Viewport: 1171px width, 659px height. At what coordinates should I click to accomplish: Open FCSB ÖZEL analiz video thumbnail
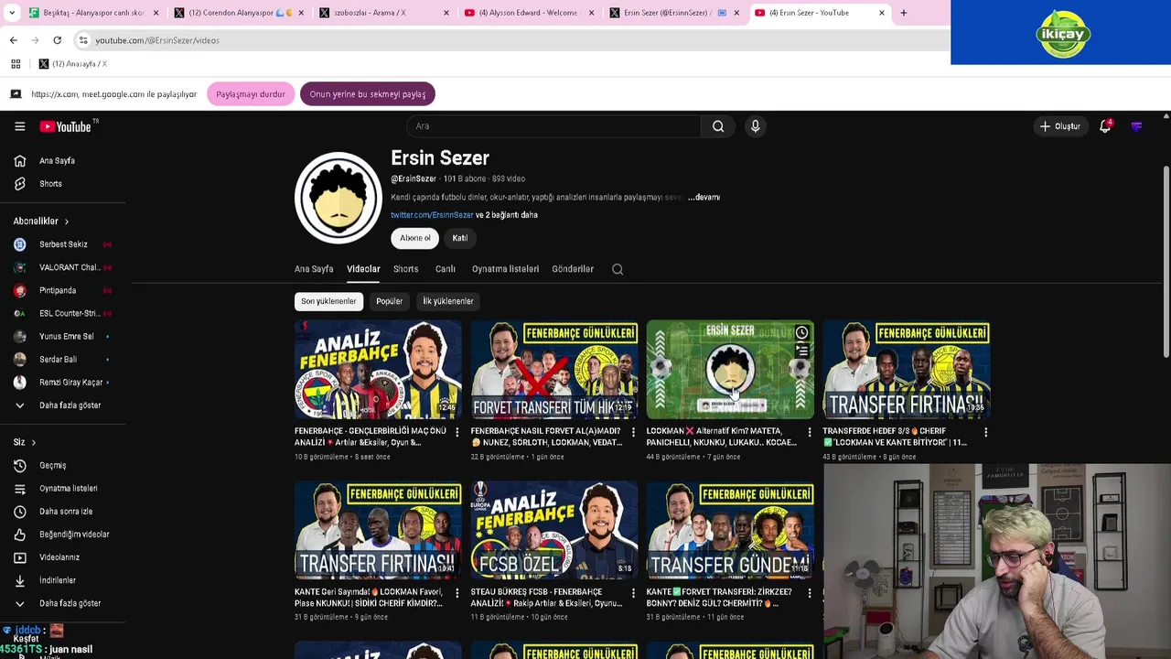[554, 531]
